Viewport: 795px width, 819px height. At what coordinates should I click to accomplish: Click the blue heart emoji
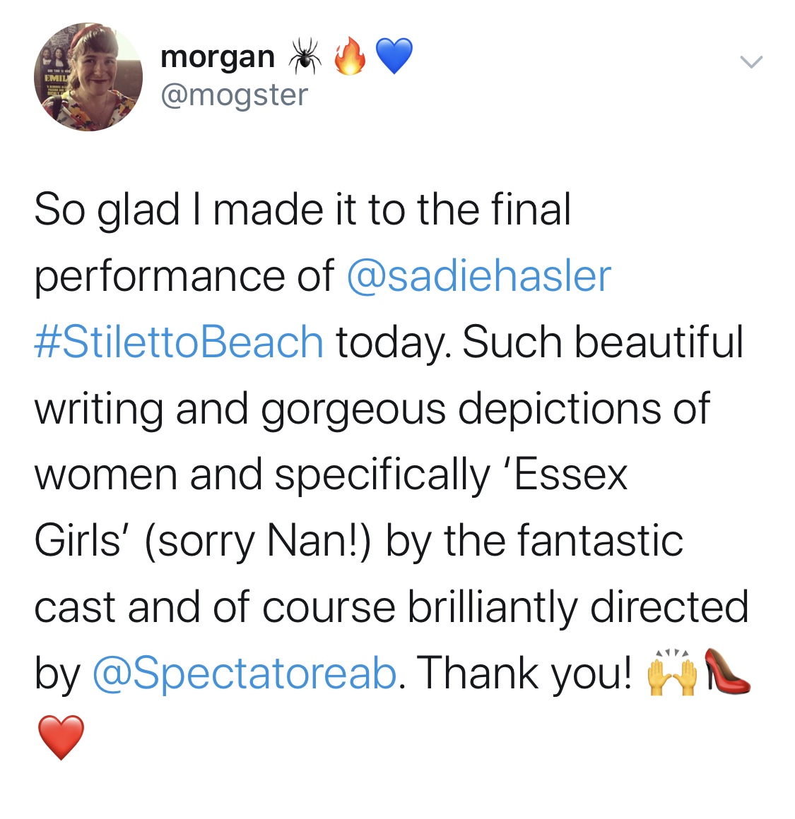tap(394, 56)
